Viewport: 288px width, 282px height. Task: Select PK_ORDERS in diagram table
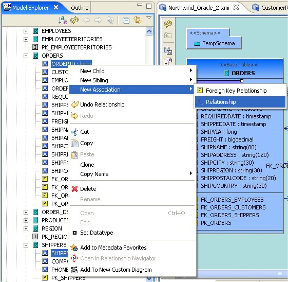click(216, 223)
